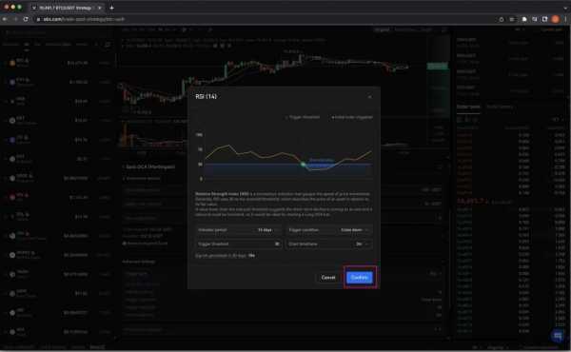Screen dimensions: 571x352
Task: Click the Cancel button
Action: coord(328,278)
